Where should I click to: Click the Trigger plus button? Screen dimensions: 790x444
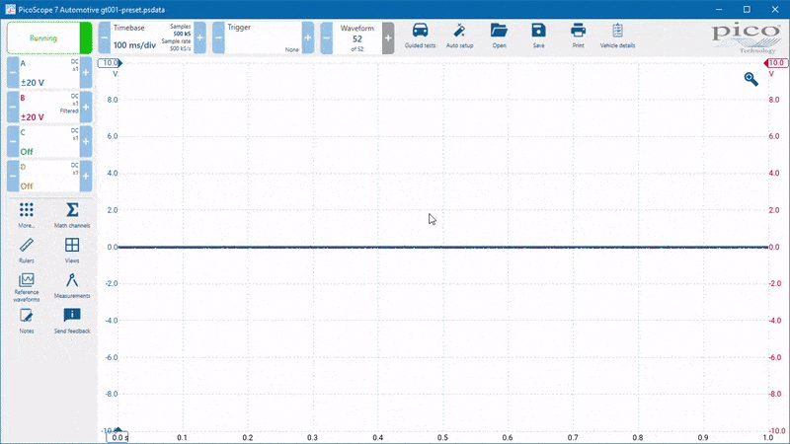coord(308,37)
